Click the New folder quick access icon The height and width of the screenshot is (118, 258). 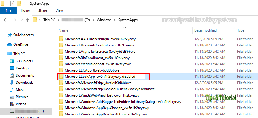click(x=19, y=3)
